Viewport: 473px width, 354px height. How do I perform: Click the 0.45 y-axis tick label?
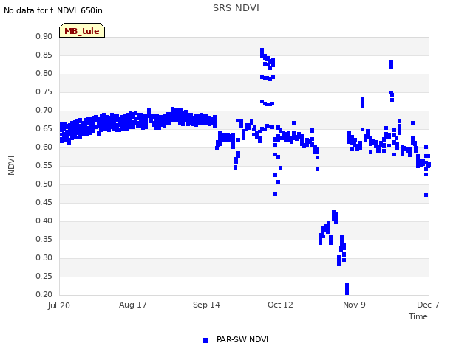tap(44, 202)
